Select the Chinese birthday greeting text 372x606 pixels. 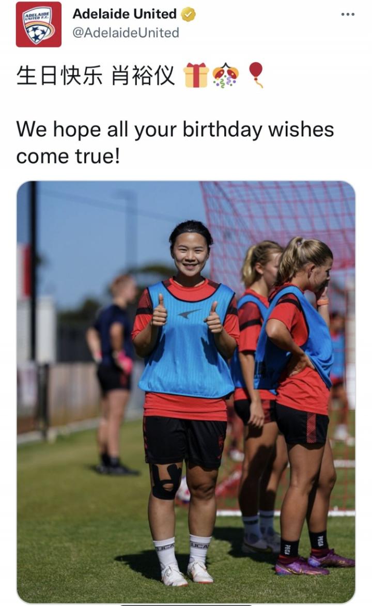pyautogui.click(x=96, y=75)
